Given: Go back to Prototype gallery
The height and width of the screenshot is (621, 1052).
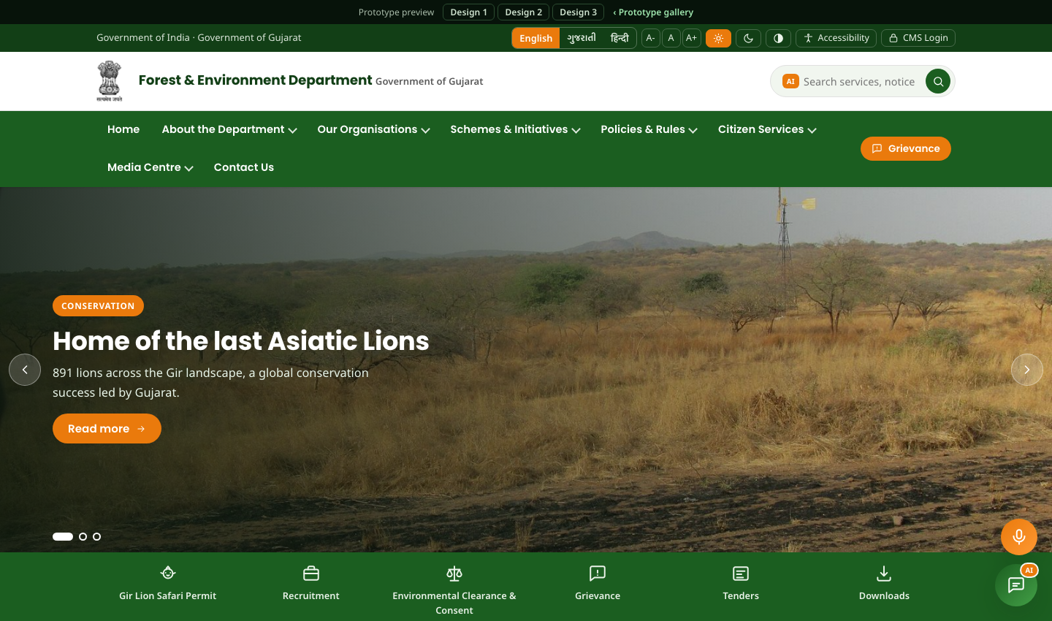Looking at the screenshot, I should [x=653, y=12].
